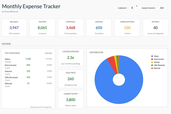Click the Covers Expenses 2.3x card
This screenshot has width=171, height=114.
pos(70,58)
